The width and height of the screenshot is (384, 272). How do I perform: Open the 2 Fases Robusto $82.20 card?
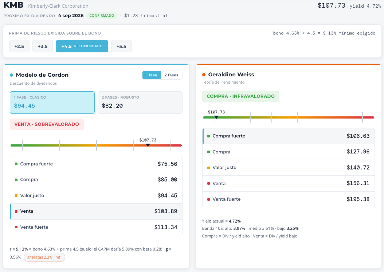click(140, 103)
